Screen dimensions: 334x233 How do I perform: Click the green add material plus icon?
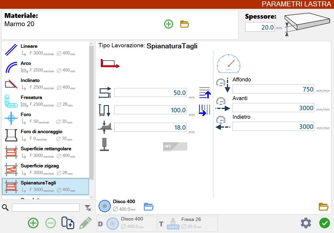169,24
